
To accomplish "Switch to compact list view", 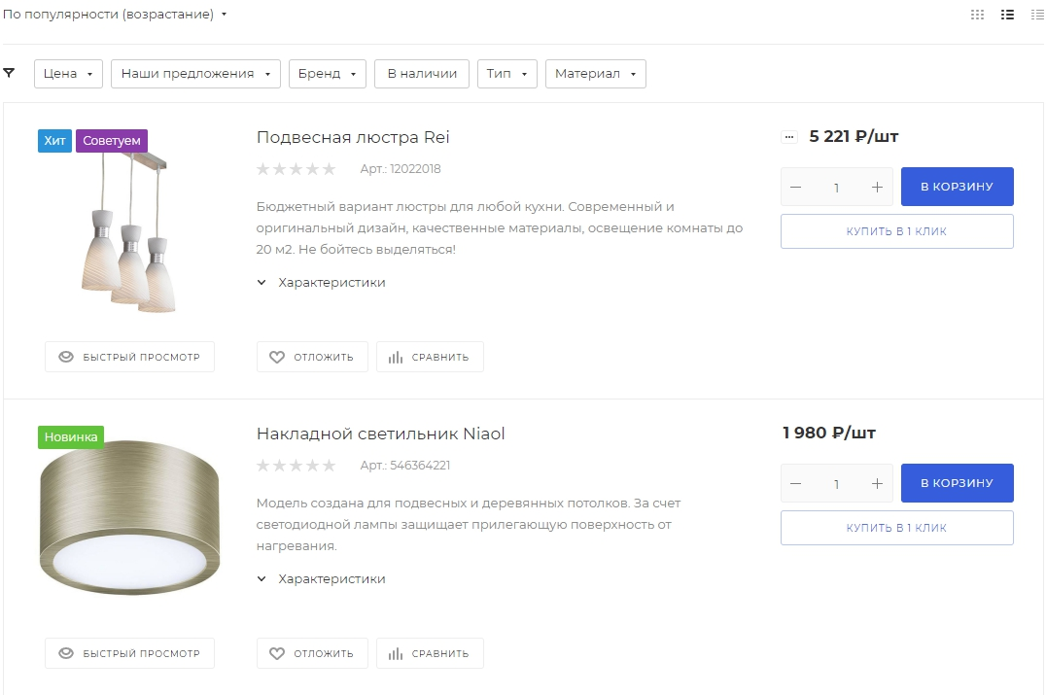I will click(1036, 14).
